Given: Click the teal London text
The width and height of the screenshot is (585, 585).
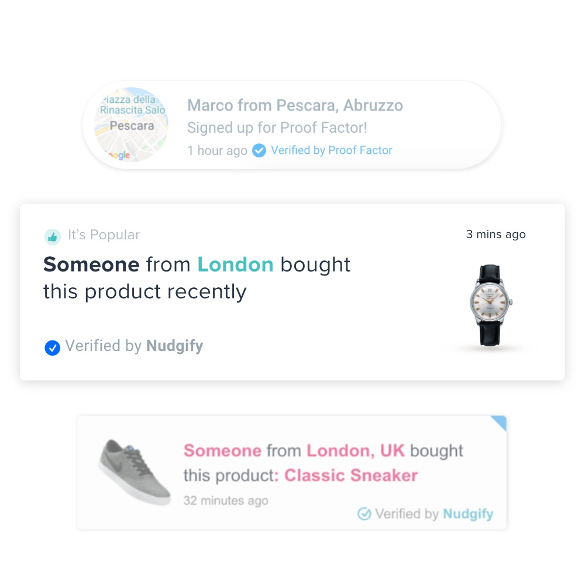Looking at the screenshot, I should 235,265.
